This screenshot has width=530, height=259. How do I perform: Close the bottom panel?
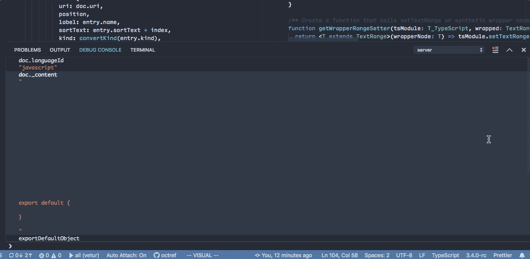pyautogui.click(x=524, y=50)
